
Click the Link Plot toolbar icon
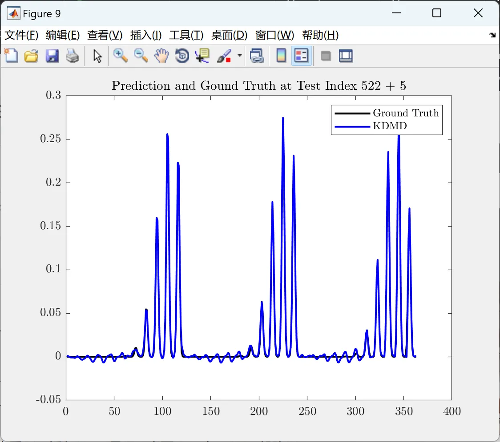point(257,56)
